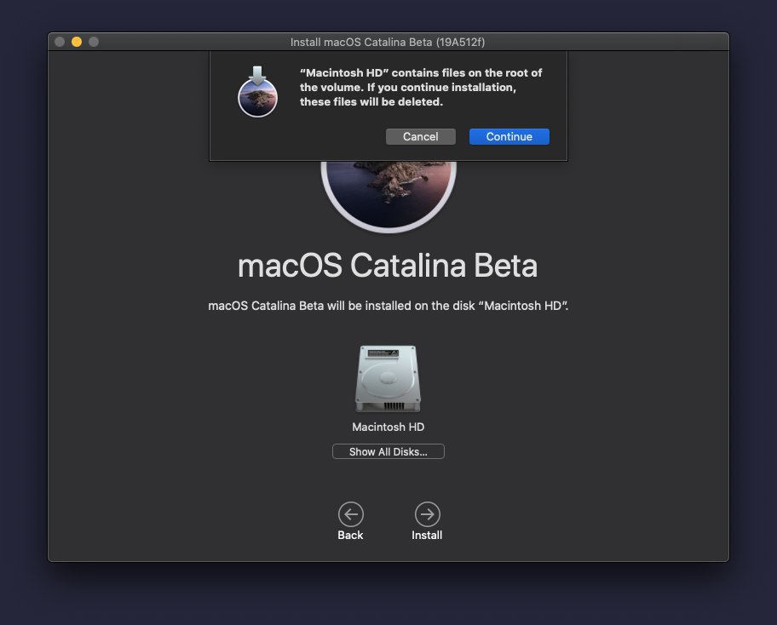
Task: Click the large Catalina island artwork
Action: (388, 197)
